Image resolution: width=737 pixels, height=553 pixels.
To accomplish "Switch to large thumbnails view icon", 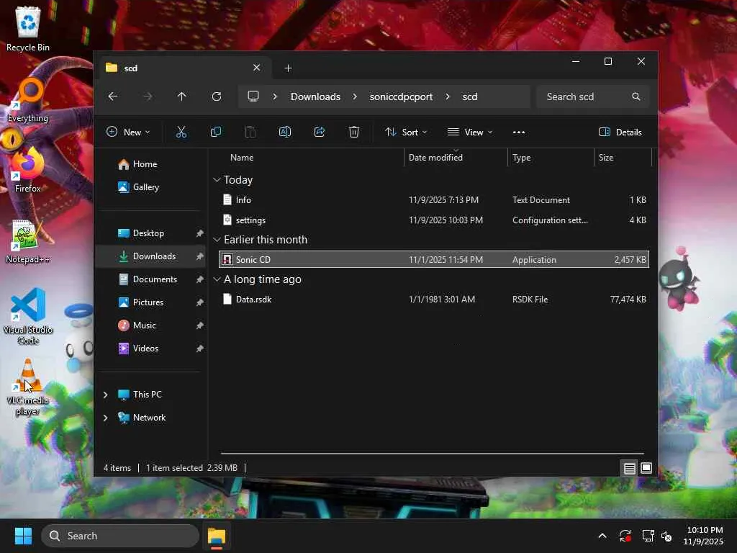I will (x=646, y=468).
